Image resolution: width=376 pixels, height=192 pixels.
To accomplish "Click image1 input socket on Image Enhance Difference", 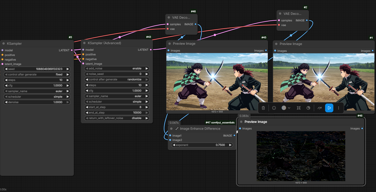I will click(x=170, y=135).
